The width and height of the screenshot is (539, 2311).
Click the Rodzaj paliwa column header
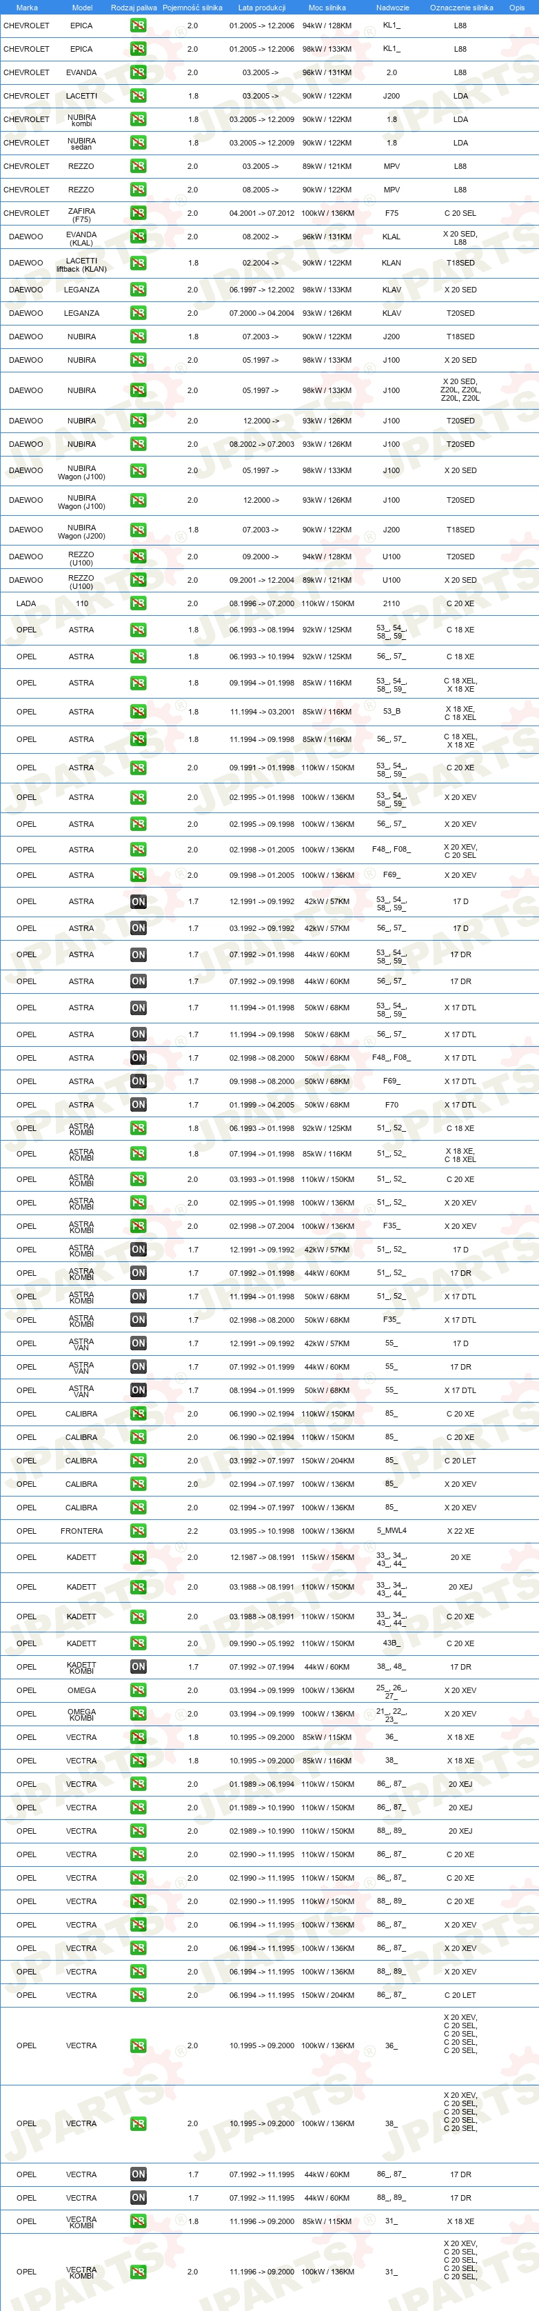coord(134,7)
